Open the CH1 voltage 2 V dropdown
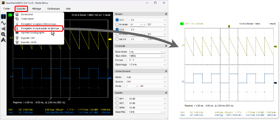Screen dimensions: 280x120 coord(148,20)
